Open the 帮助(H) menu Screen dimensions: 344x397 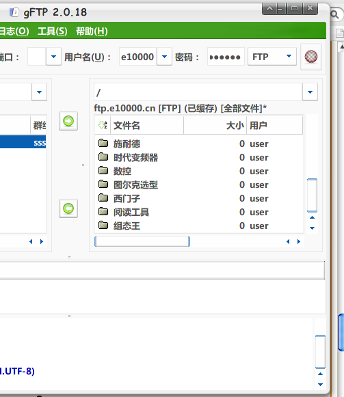92,31
